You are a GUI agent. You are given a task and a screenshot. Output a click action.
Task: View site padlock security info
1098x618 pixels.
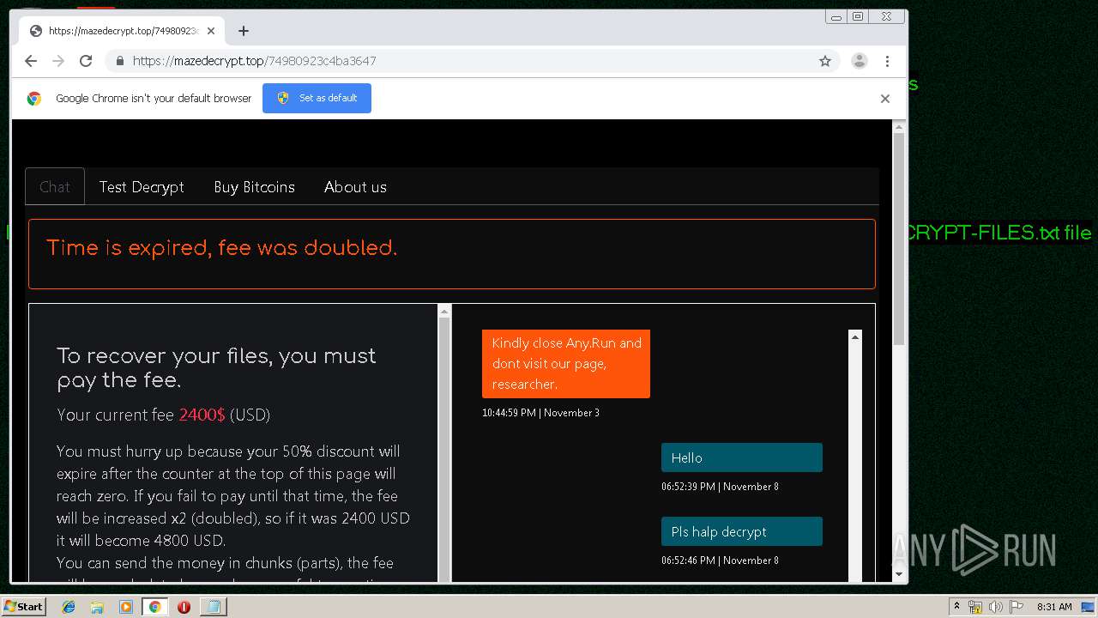[x=119, y=61]
